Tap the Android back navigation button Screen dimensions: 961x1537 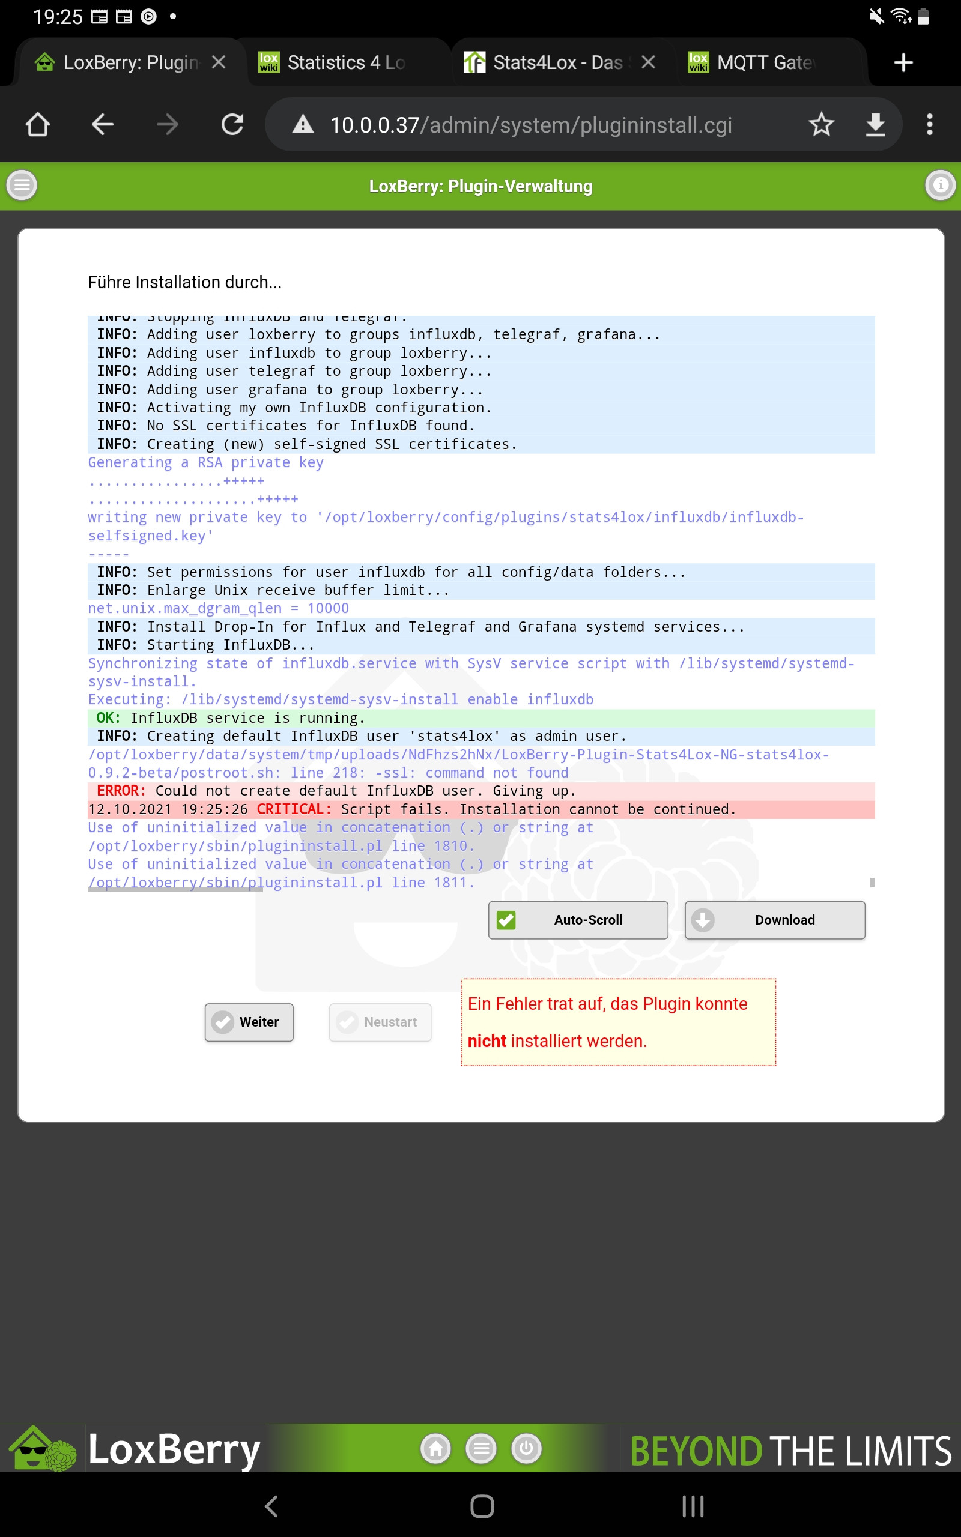pyautogui.click(x=272, y=1506)
